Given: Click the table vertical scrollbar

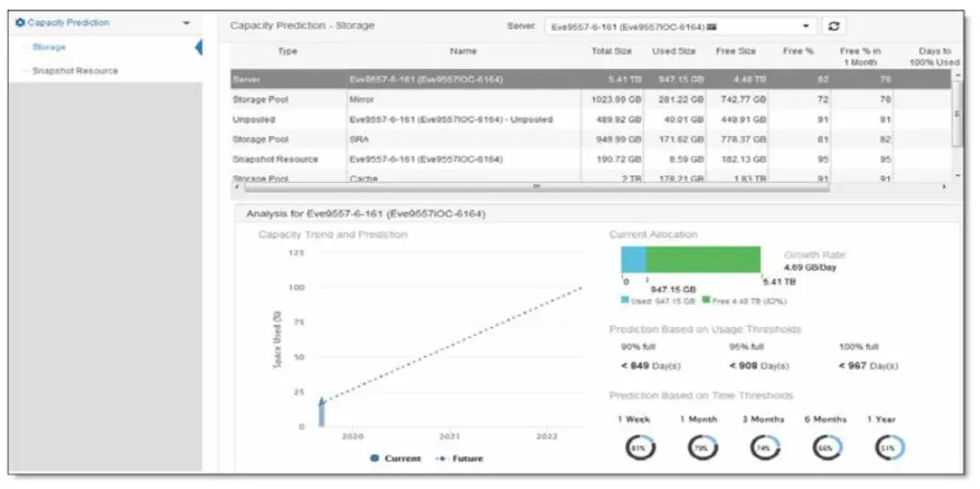Looking at the screenshot, I should tap(957, 113).
